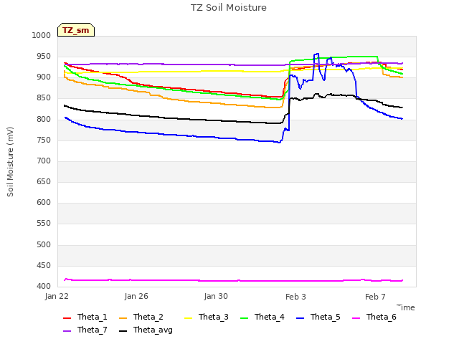Screen dimensions: 459x344
Task: Click the Soil Moisture (mV) axis label
Action: (x=10, y=162)
